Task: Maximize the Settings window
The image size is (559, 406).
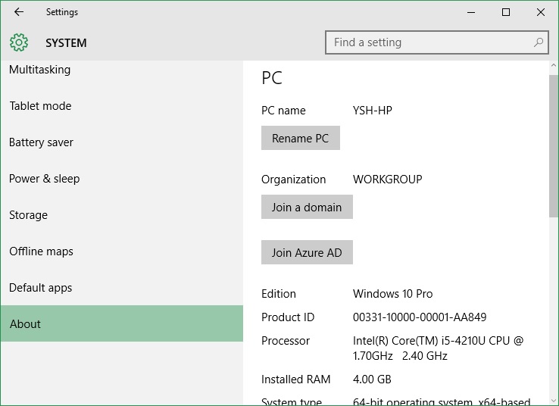Action: [505, 12]
